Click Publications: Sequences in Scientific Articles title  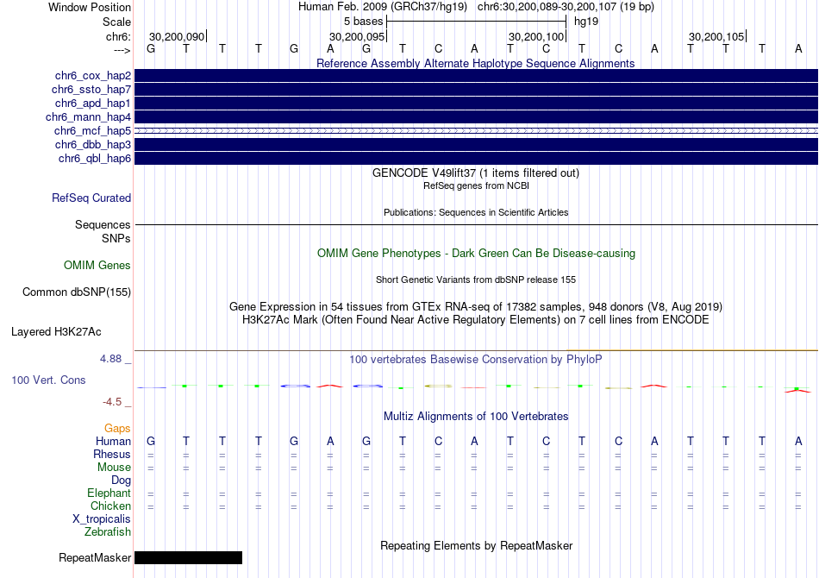476,212
